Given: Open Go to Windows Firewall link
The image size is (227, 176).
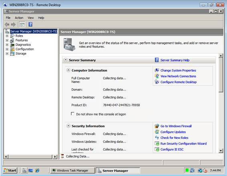Looking at the screenshot, I should point(176,126).
